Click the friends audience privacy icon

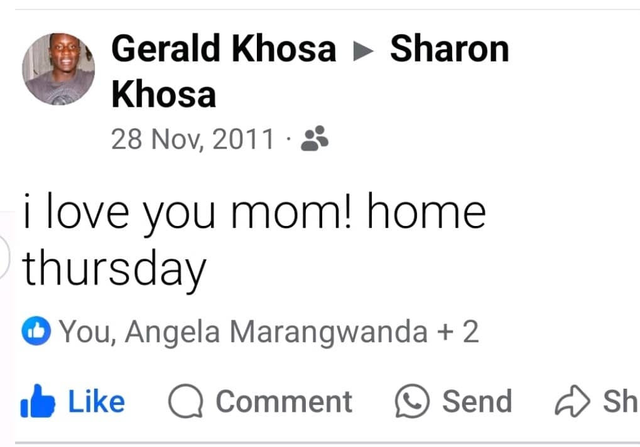314,138
